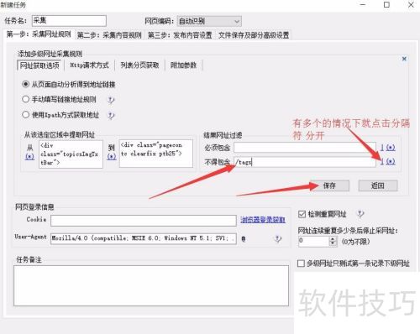Switch to the 第三步 发布内容设置 tab

click(180, 35)
